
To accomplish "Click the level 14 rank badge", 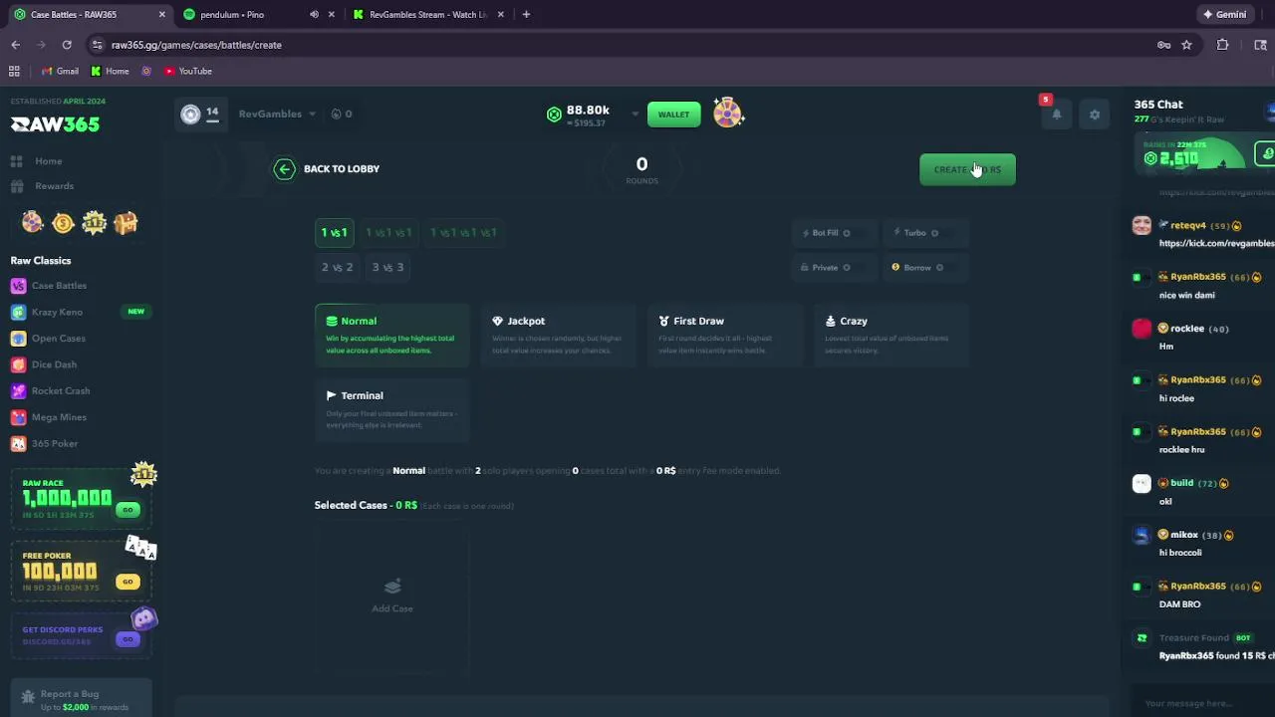I will 200,114.
